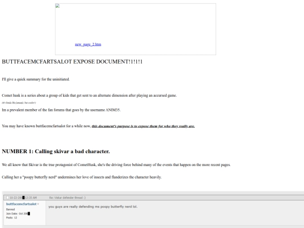The width and height of the screenshot is (304, 228).
Task: Open buttfacemcfartsalot username profile link
Action: (21, 204)
